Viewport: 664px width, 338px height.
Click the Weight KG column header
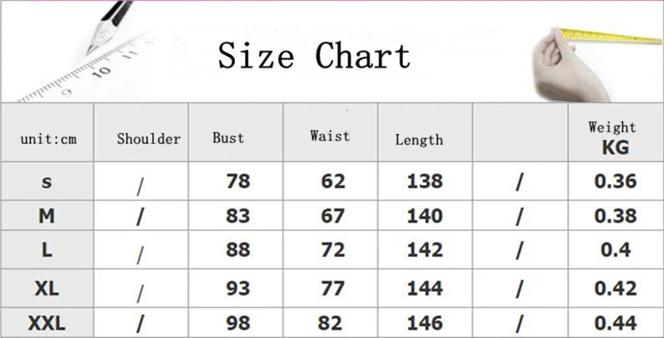click(614, 137)
